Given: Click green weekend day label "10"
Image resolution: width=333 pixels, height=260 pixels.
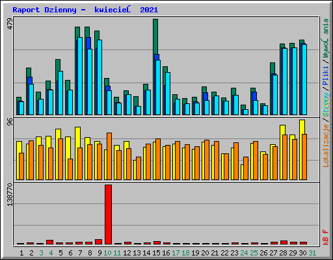Looking at the screenshot, I should click(107, 253).
